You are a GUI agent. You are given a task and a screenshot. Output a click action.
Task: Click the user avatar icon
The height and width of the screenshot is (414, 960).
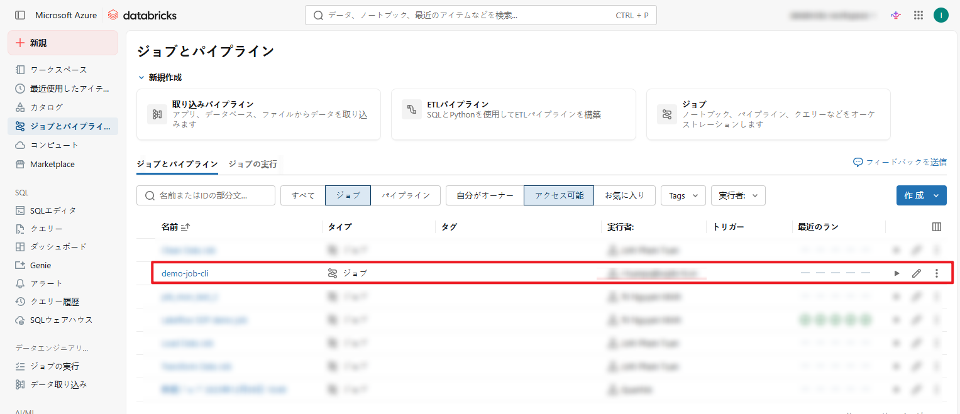(941, 15)
